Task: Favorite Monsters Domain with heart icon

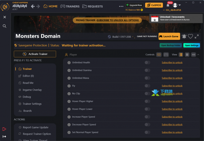Action: (x=190, y=36)
